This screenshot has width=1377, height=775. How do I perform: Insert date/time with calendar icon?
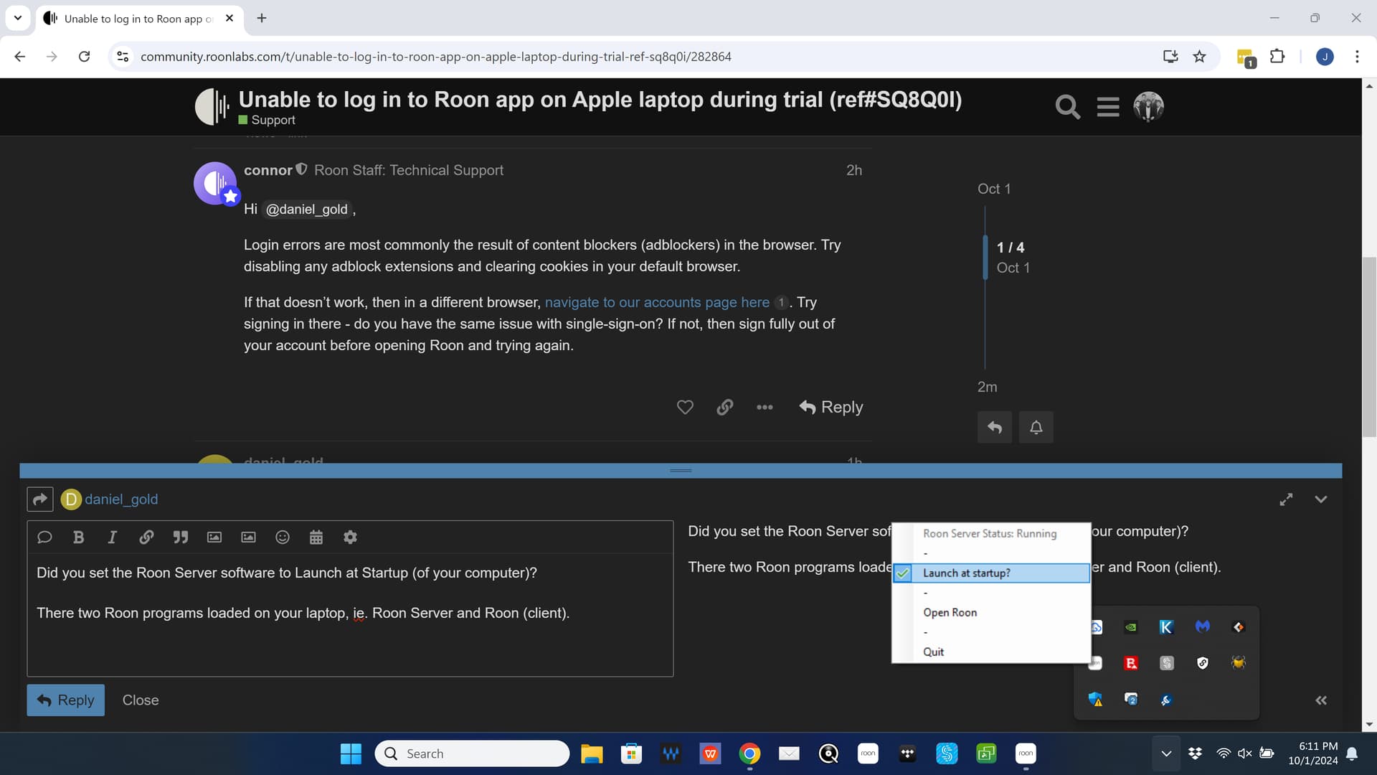[x=316, y=537]
